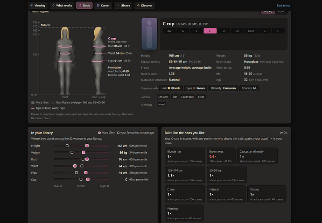
Task: Open the C cup trait card
Action: pyautogui.click(x=185, y=194)
